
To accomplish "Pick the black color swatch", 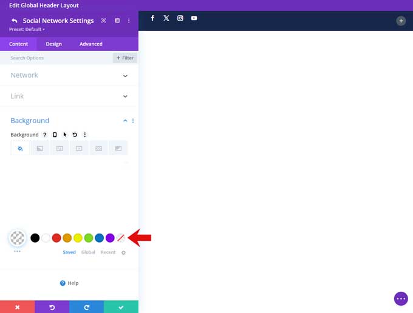I will (35, 238).
